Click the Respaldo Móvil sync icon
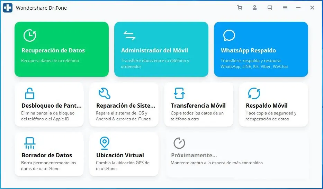323x189 pixels. [x=254, y=93]
